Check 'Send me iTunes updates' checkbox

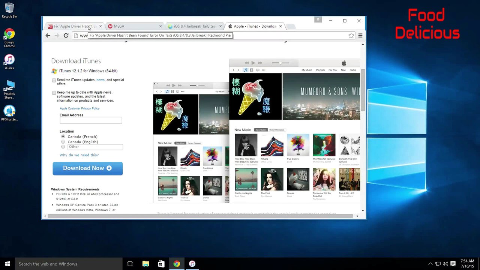click(54, 80)
